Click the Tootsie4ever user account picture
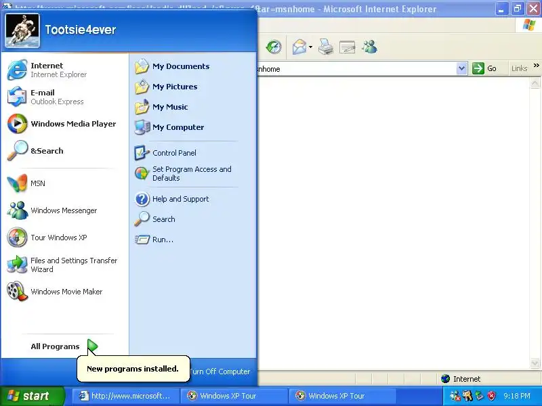 [x=22, y=30]
